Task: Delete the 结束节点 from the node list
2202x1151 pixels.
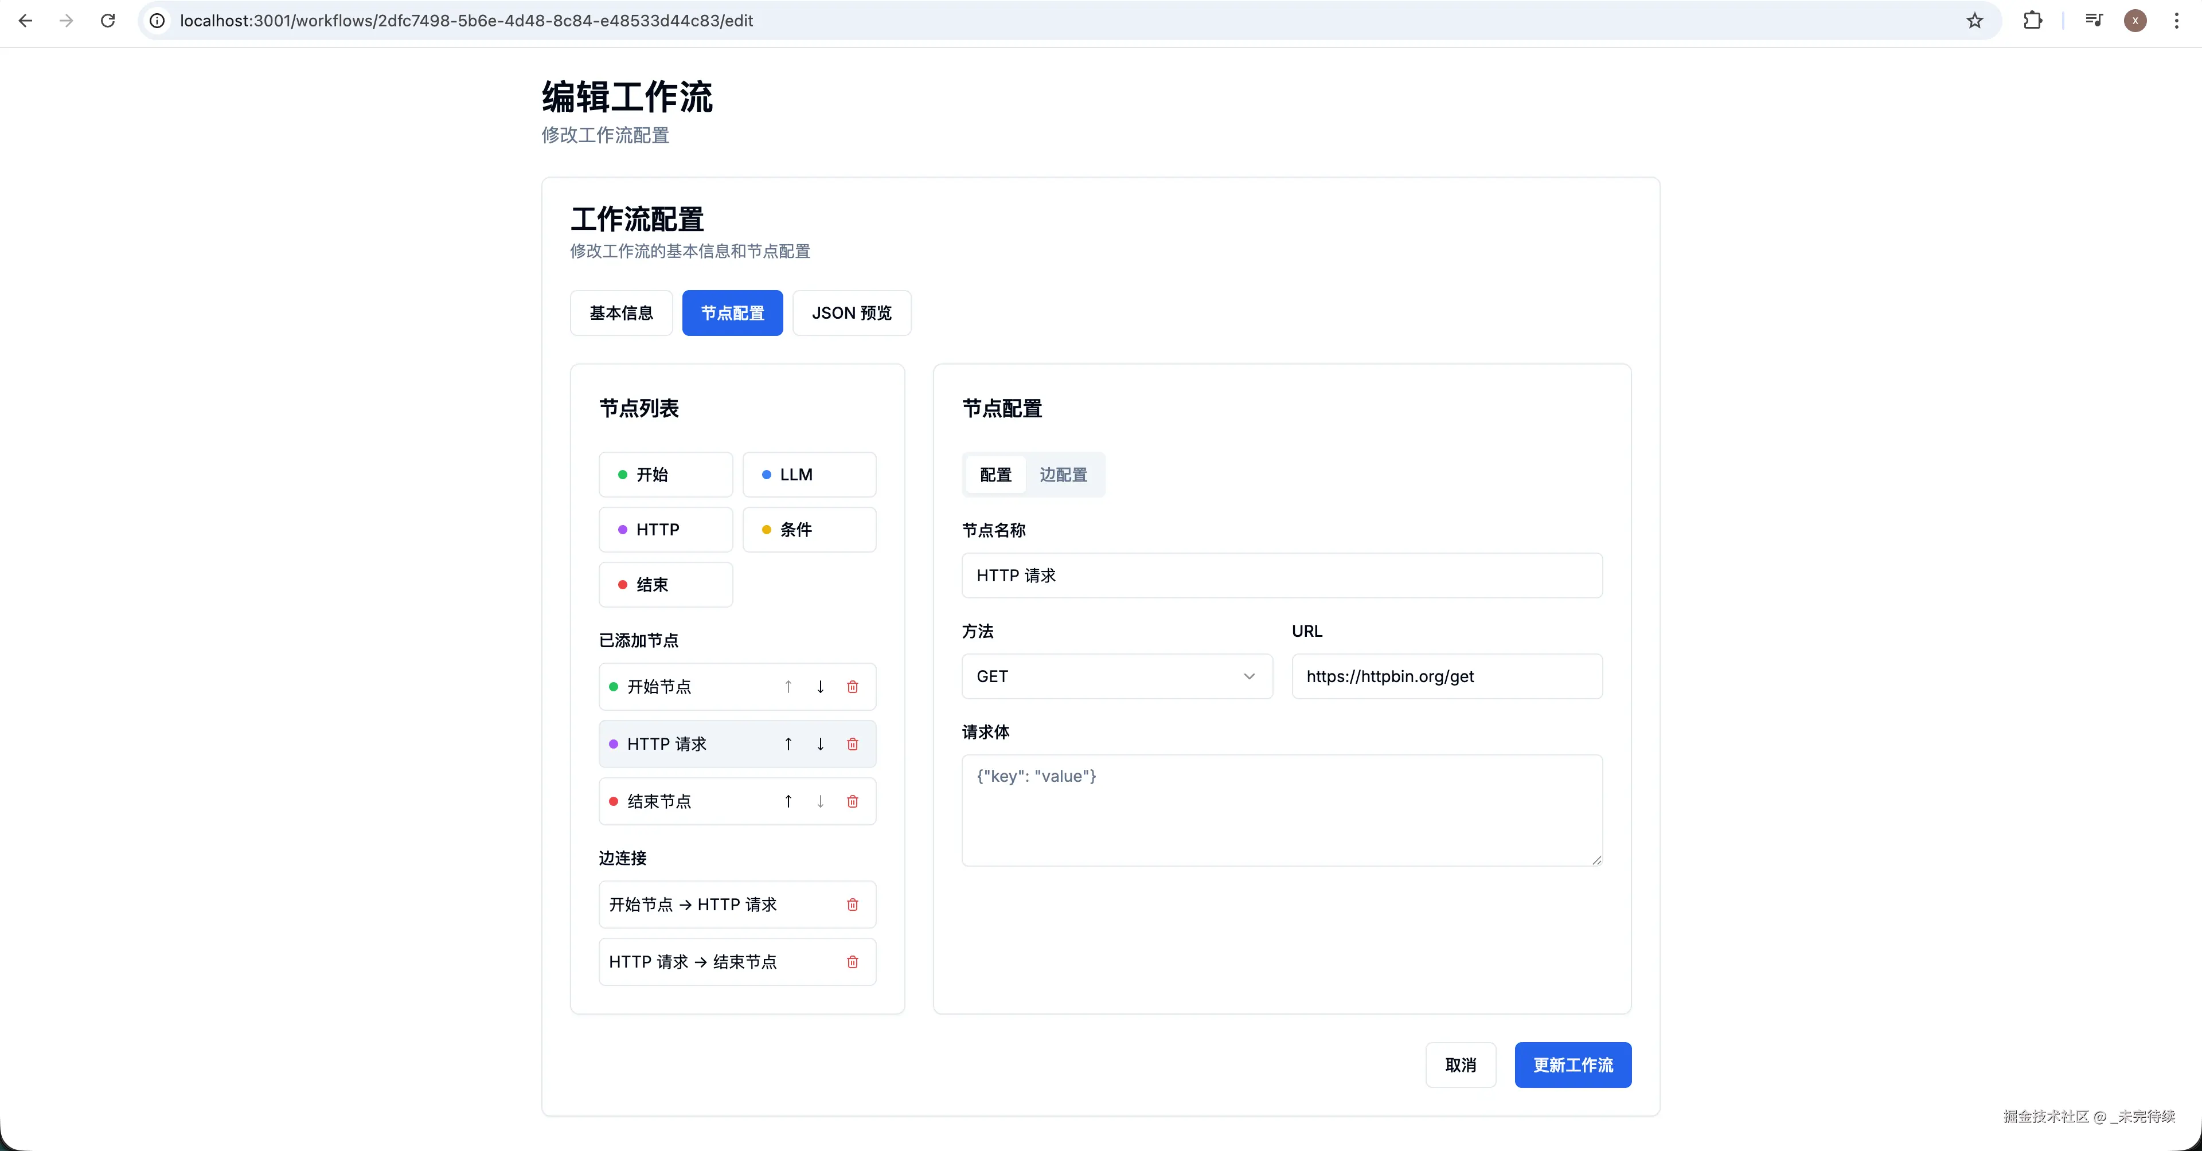Action: click(852, 801)
